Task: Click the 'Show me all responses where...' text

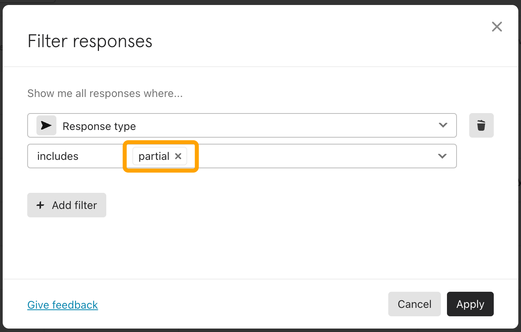Action: [x=105, y=94]
